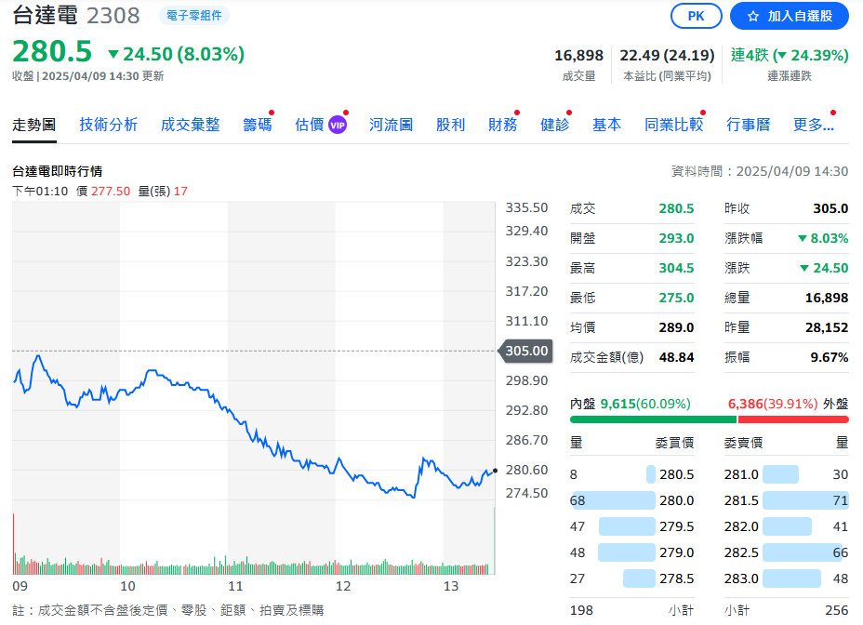Click the 280.5 bid price row
Screen dimensions: 863x625
[x=631, y=474]
